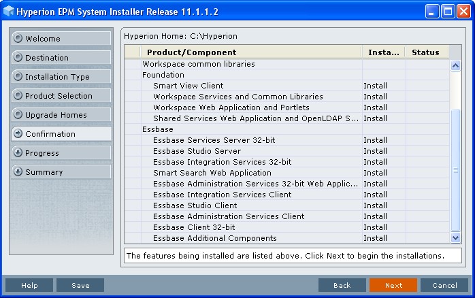
Task: Click the Welcome step icon
Action: [x=18, y=39]
